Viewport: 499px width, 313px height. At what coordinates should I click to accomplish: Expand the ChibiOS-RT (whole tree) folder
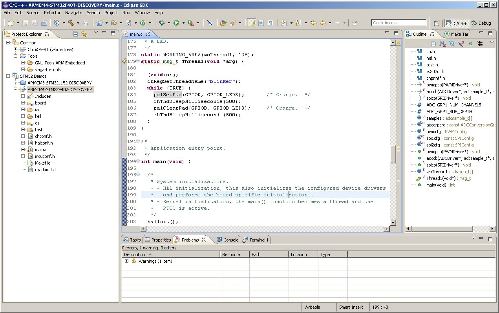[15, 49]
